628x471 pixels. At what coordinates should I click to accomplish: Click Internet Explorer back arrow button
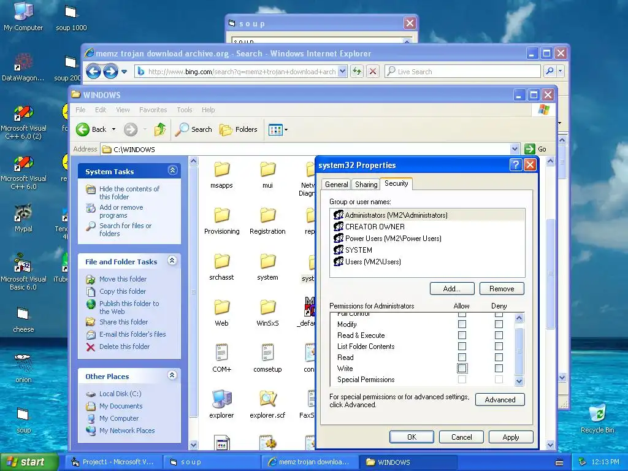(93, 72)
